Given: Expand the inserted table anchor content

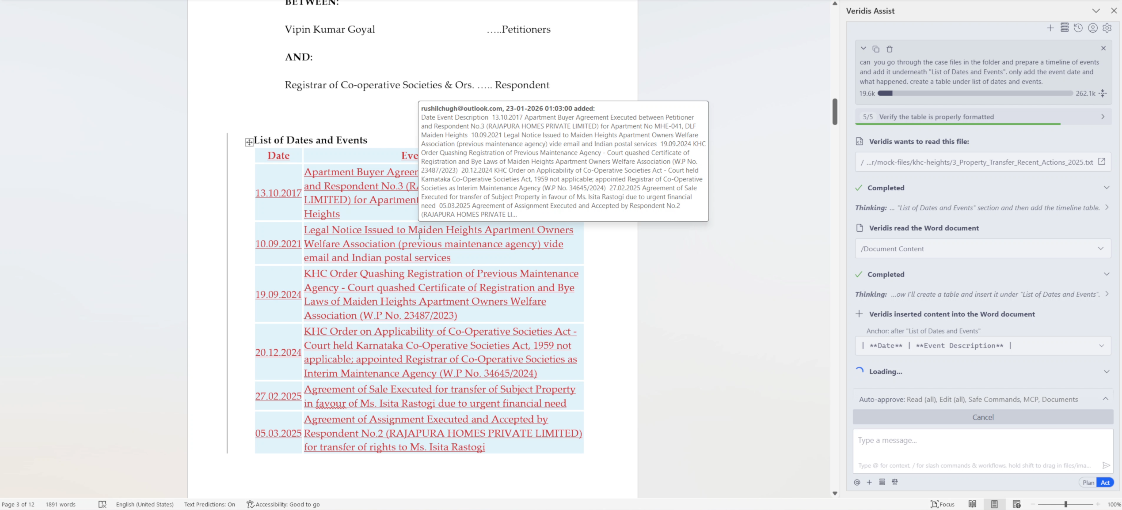Looking at the screenshot, I should (1101, 346).
